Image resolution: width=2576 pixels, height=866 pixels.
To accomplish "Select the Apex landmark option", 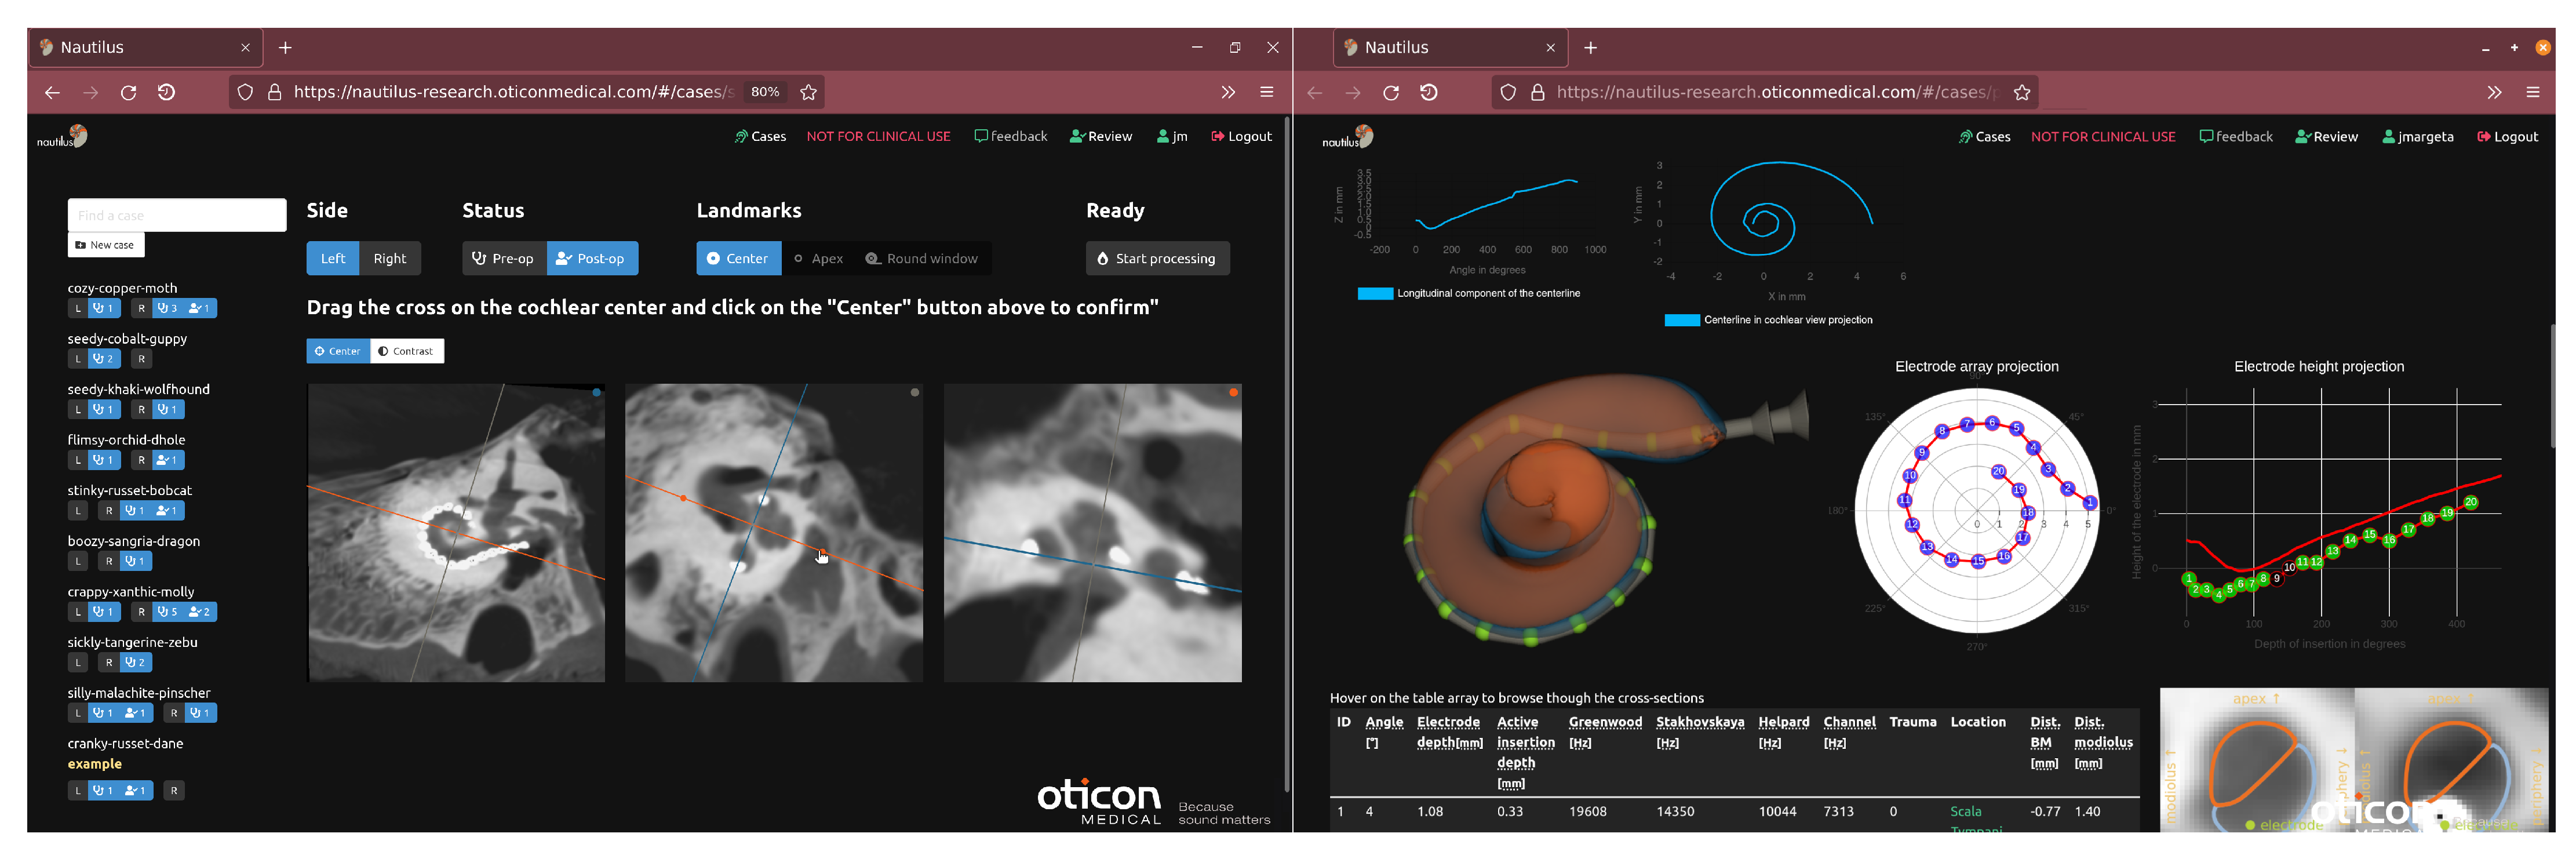I will tap(818, 259).
